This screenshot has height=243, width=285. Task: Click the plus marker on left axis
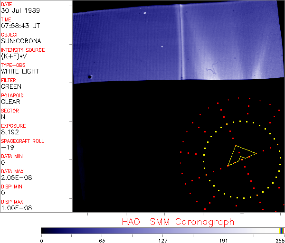click(x=71, y=160)
